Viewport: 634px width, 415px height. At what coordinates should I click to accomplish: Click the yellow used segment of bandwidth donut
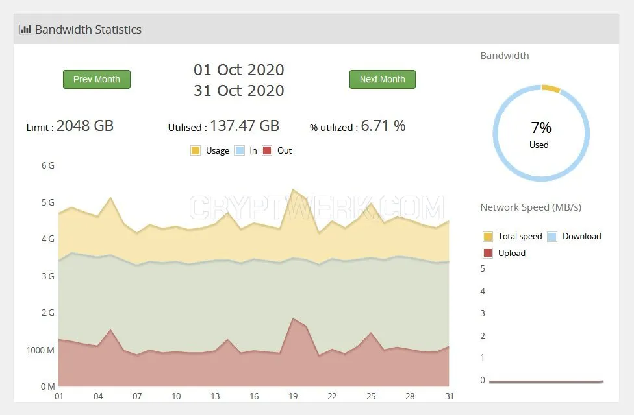tap(551, 88)
